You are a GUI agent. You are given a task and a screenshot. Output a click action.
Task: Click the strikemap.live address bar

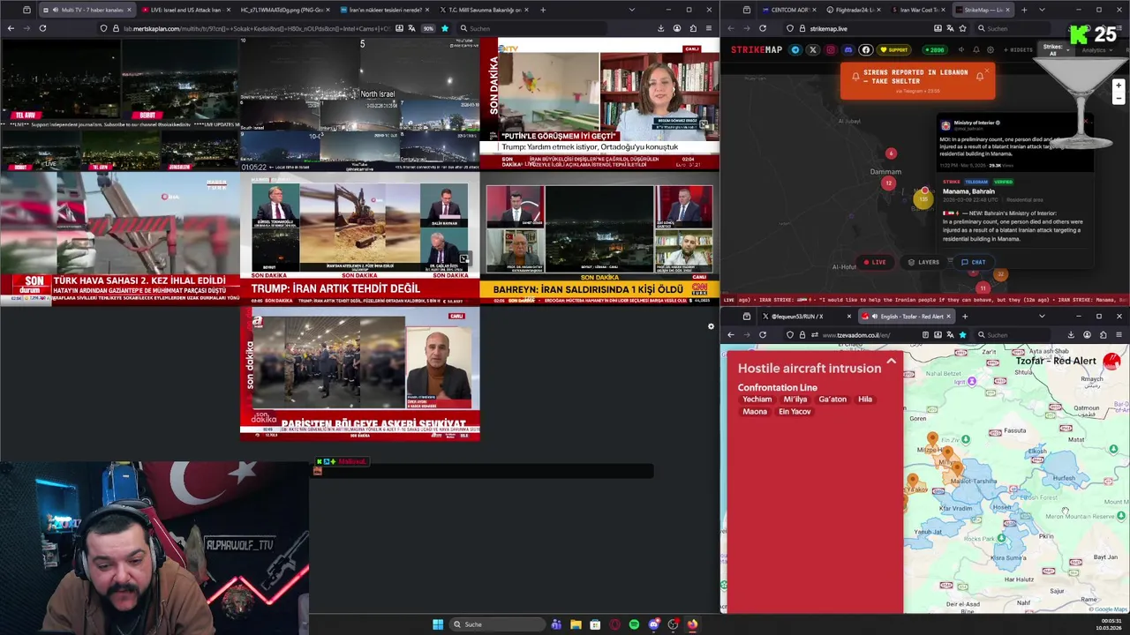(874, 28)
